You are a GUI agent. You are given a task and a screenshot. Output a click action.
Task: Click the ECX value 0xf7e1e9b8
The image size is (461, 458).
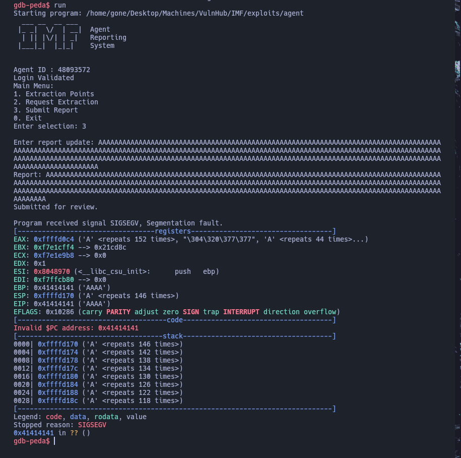point(54,255)
